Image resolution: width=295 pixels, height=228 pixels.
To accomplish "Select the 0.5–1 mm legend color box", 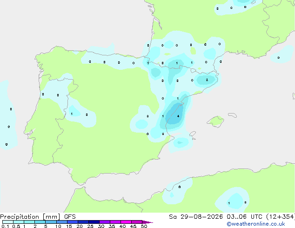I will click(19, 222).
